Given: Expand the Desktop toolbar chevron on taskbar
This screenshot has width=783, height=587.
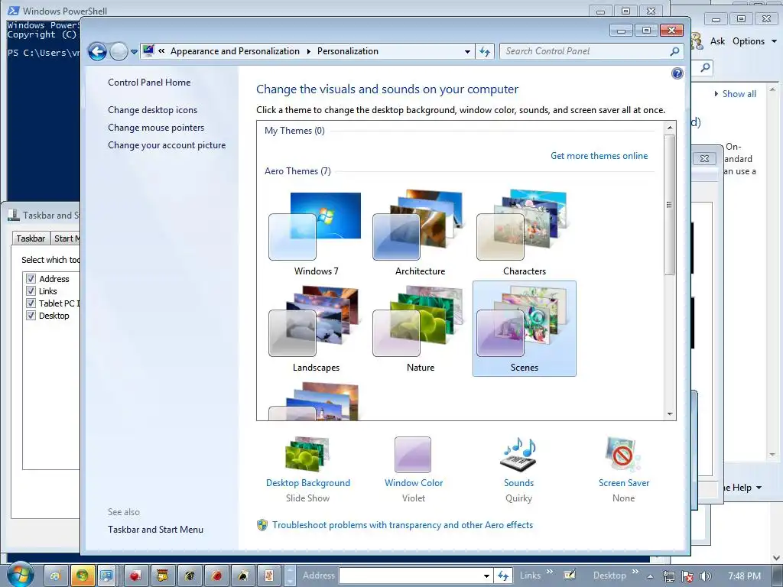Looking at the screenshot, I should (x=635, y=572).
